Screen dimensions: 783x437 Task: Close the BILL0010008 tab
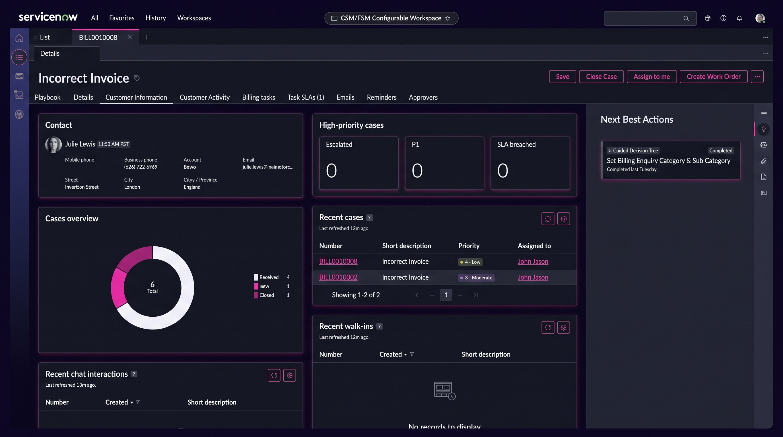click(130, 37)
